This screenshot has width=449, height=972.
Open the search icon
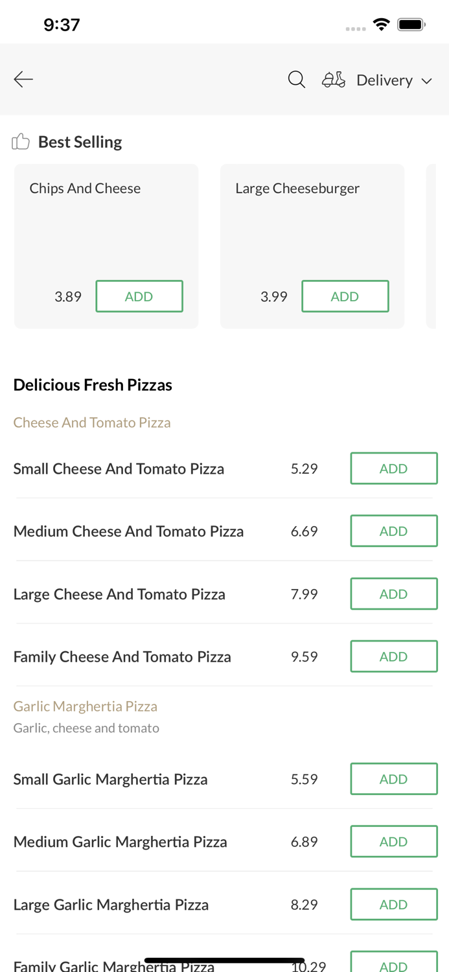coord(296,79)
